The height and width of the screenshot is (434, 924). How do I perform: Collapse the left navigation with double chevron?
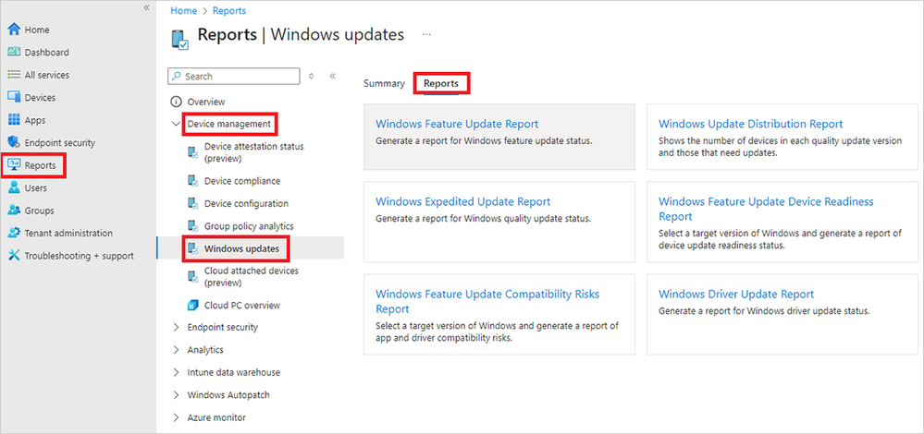pos(147,7)
